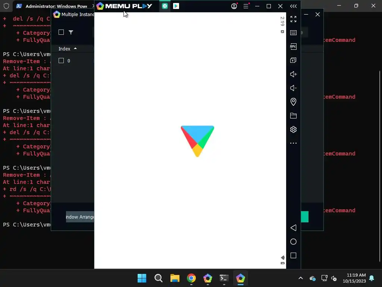Click the small icon under the 2:19 clock

click(282, 31)
